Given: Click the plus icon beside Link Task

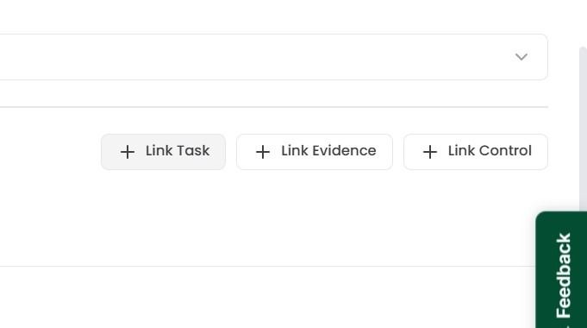Looking at the screenshot, I should (128, 152).
